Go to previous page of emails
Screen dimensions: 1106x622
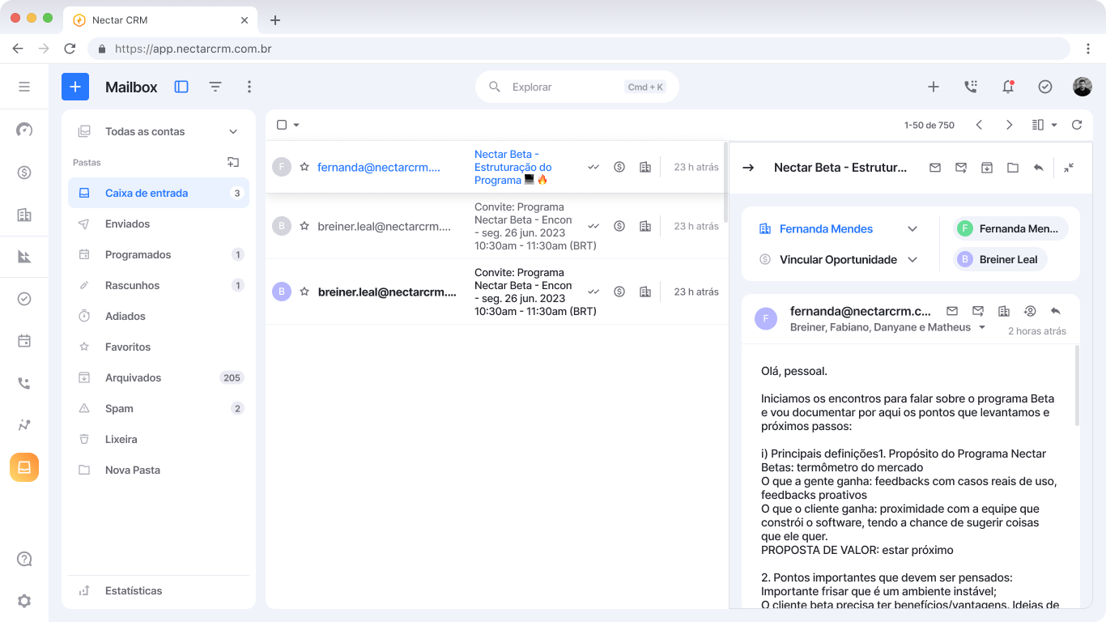tap(979, 125)
